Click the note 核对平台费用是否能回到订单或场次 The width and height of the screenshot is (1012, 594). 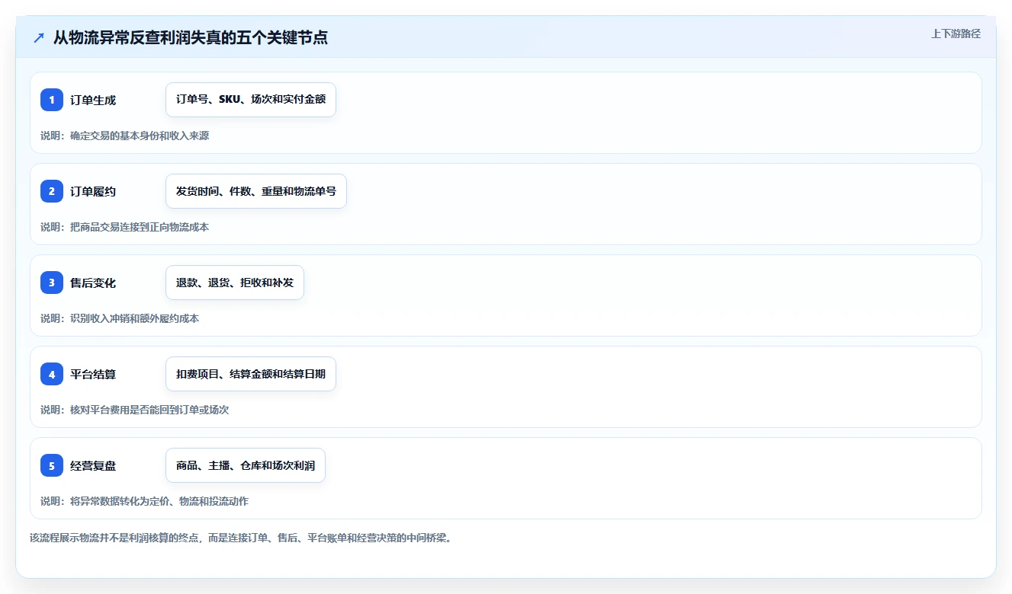tap(149, 410)
